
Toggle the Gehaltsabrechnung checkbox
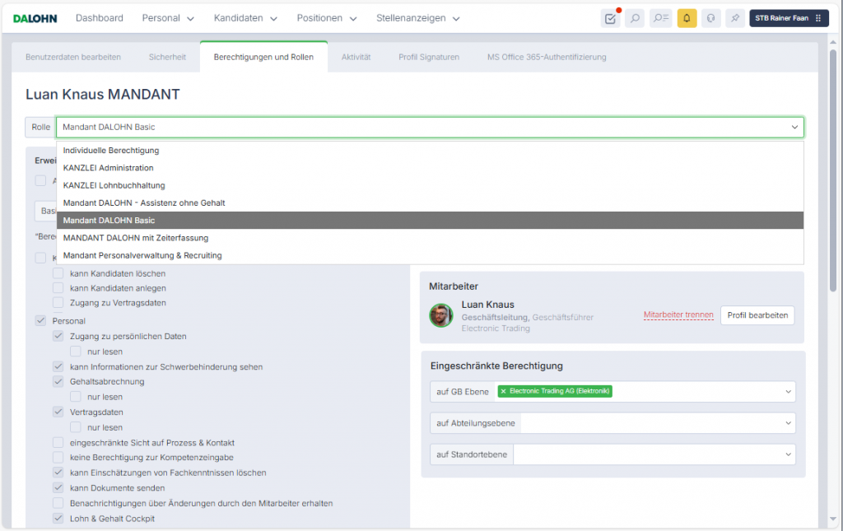pos(58,382)
